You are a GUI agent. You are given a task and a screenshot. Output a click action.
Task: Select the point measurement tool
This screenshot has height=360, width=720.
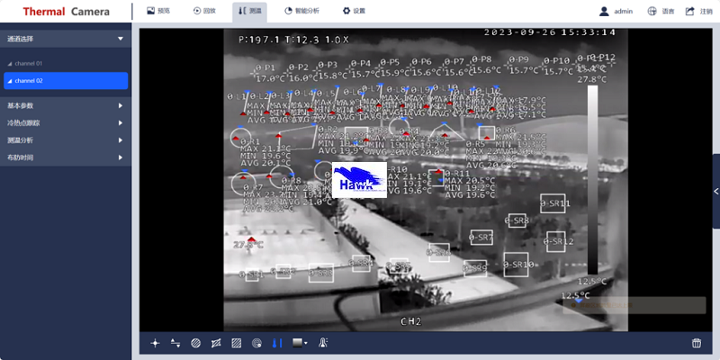pos(155,343)
